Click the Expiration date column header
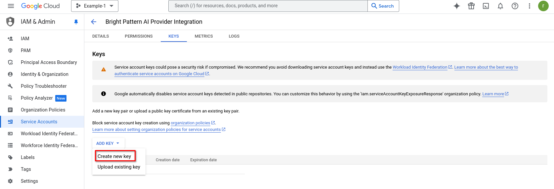The height and width of the screenshot is (189, 554). click(203, 160)
